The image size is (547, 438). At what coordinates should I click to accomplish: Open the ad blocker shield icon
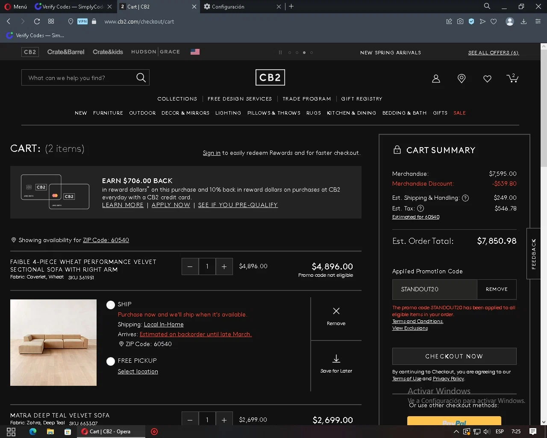(471, 21)
